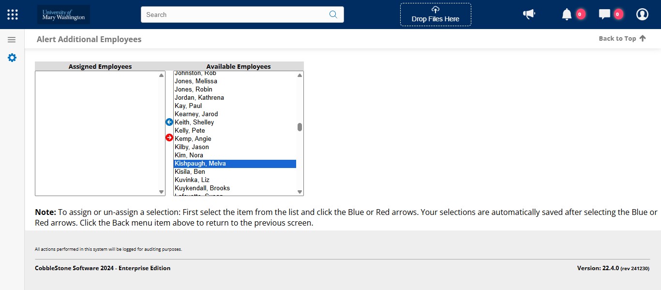Image resolution: width=661 pixels, height=290 pixels.
Task: Click the red un-assign arrow icon
Action: [x=169, y=137]
